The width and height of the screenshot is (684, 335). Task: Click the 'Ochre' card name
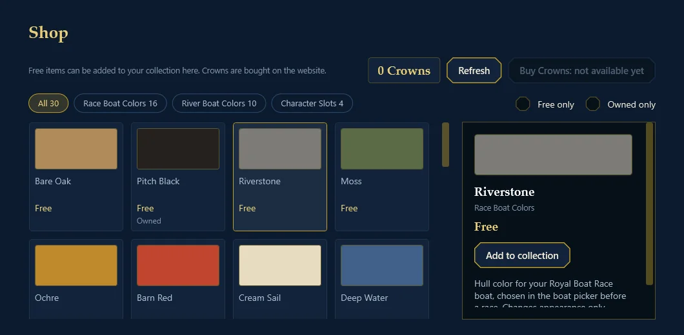(x=46, y=298)
